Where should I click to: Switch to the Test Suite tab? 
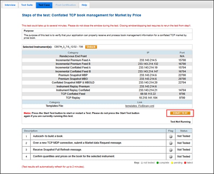pyautogui.click(x=27, y=5)
